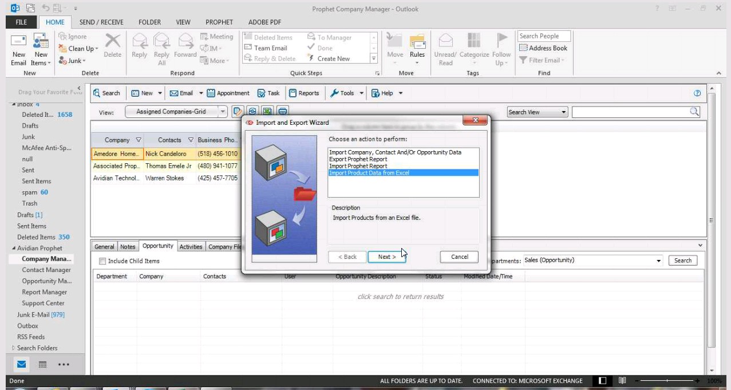Click the Task icon in Prophet toolbar

261,93
